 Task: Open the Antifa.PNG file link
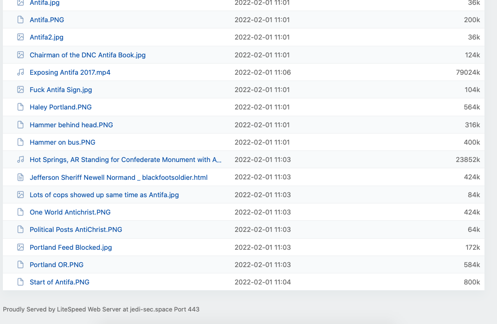47,20
